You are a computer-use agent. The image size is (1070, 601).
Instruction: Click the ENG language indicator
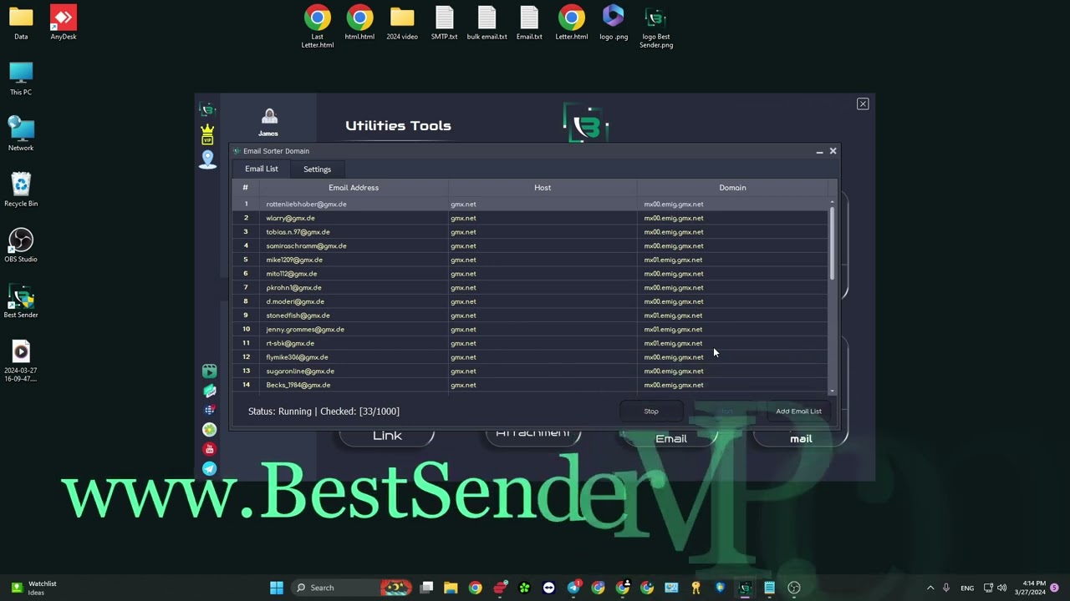[967, 588]
